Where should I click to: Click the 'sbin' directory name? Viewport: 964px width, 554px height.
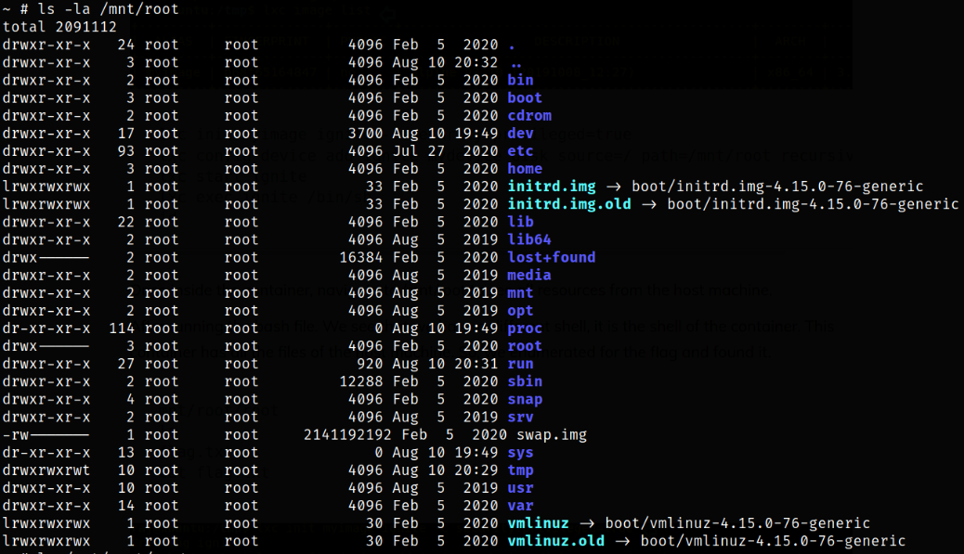click(x=525, y=382)
